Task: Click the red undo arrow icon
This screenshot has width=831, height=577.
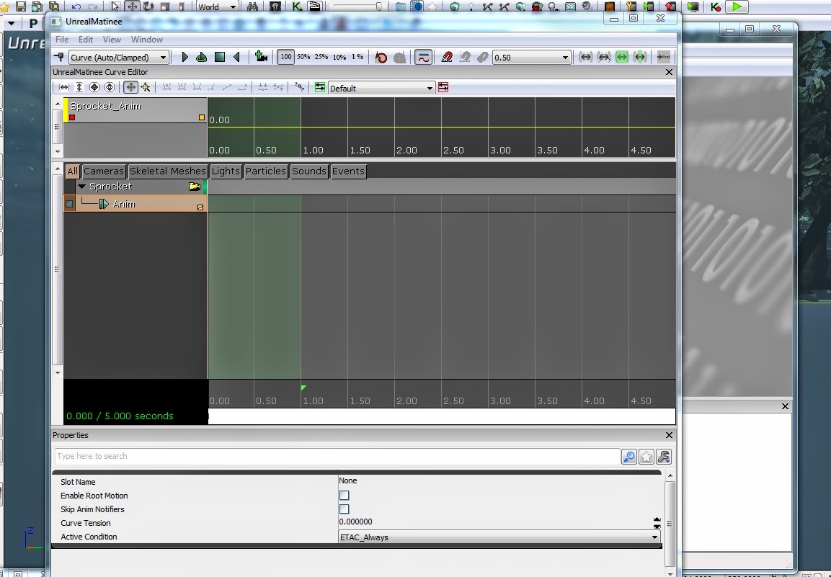Action: click(381, 57)
